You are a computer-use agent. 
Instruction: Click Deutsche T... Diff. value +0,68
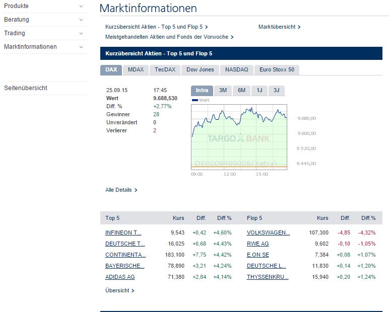point(199,244)
